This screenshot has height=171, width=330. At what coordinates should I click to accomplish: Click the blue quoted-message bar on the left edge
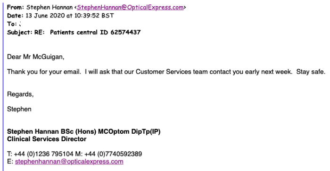click(x=3, y=85)
